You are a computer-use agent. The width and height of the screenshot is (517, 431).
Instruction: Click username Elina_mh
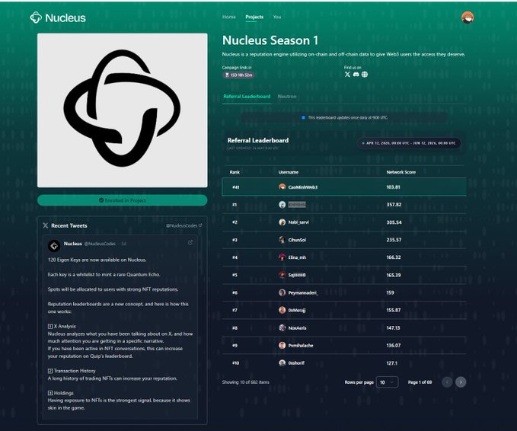[x=297, y=257]
